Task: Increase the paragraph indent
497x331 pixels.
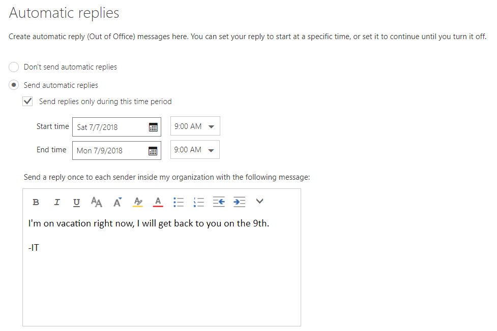Action: [239, 202]
